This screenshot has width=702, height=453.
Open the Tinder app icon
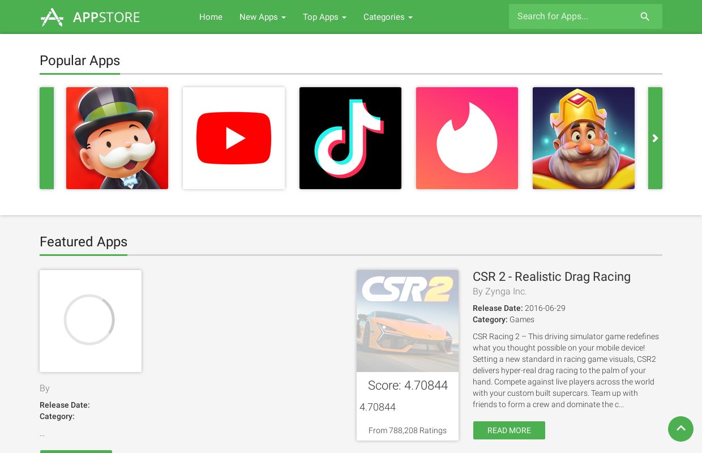pos(467,138)
